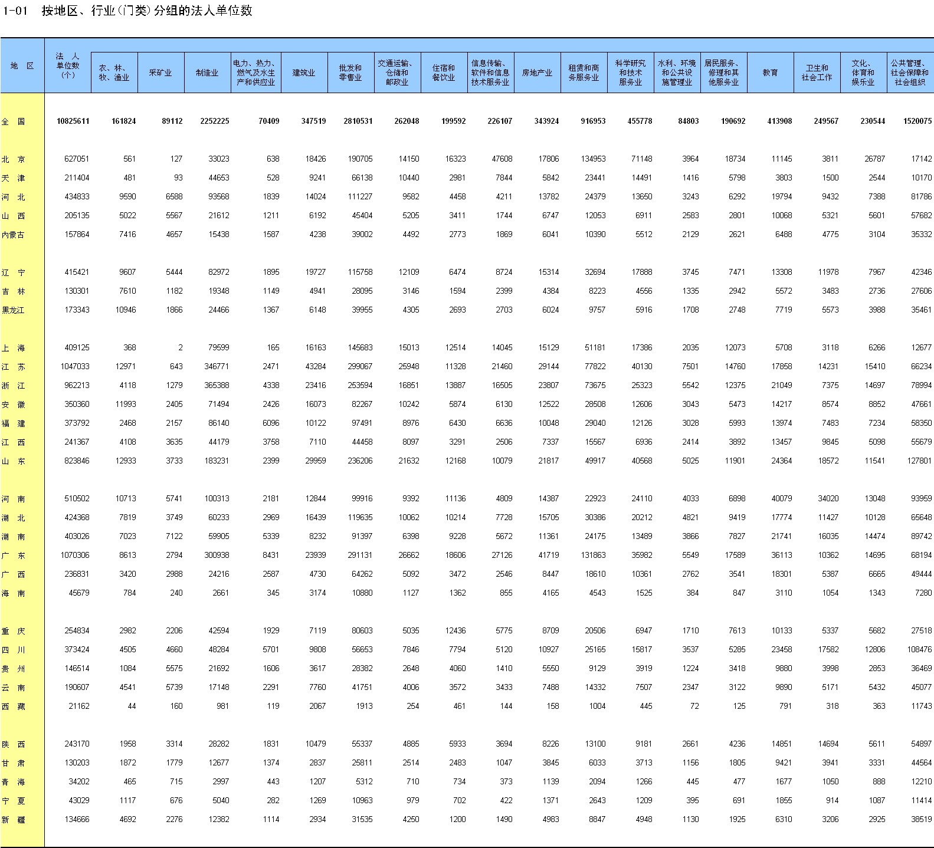
Task: Click the '重庆' row label
Action: (x=13, y=631)
